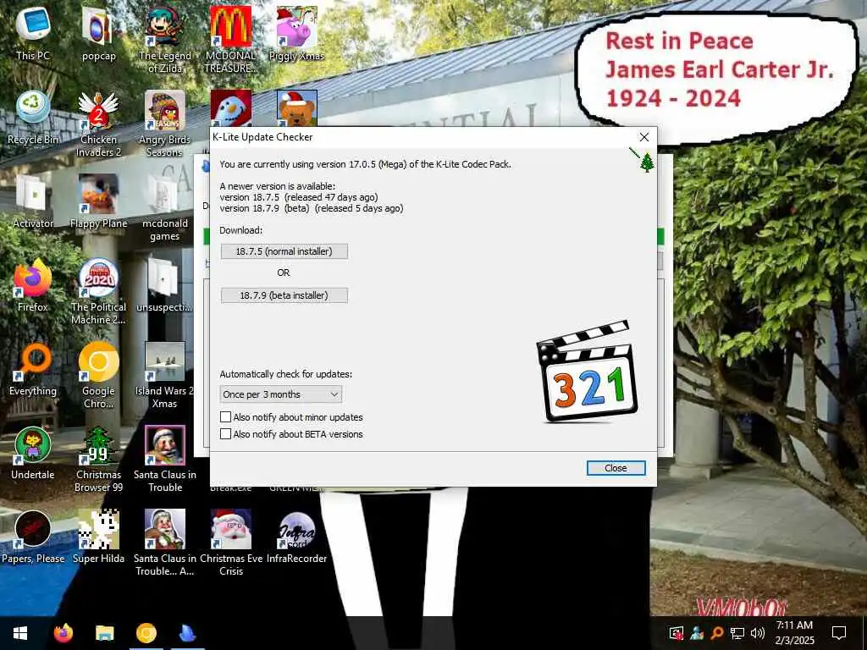Viewport: 867px width, 650px height.
Task: Launch Papers, Please desktop shortcut
Action: coord(33,537)
